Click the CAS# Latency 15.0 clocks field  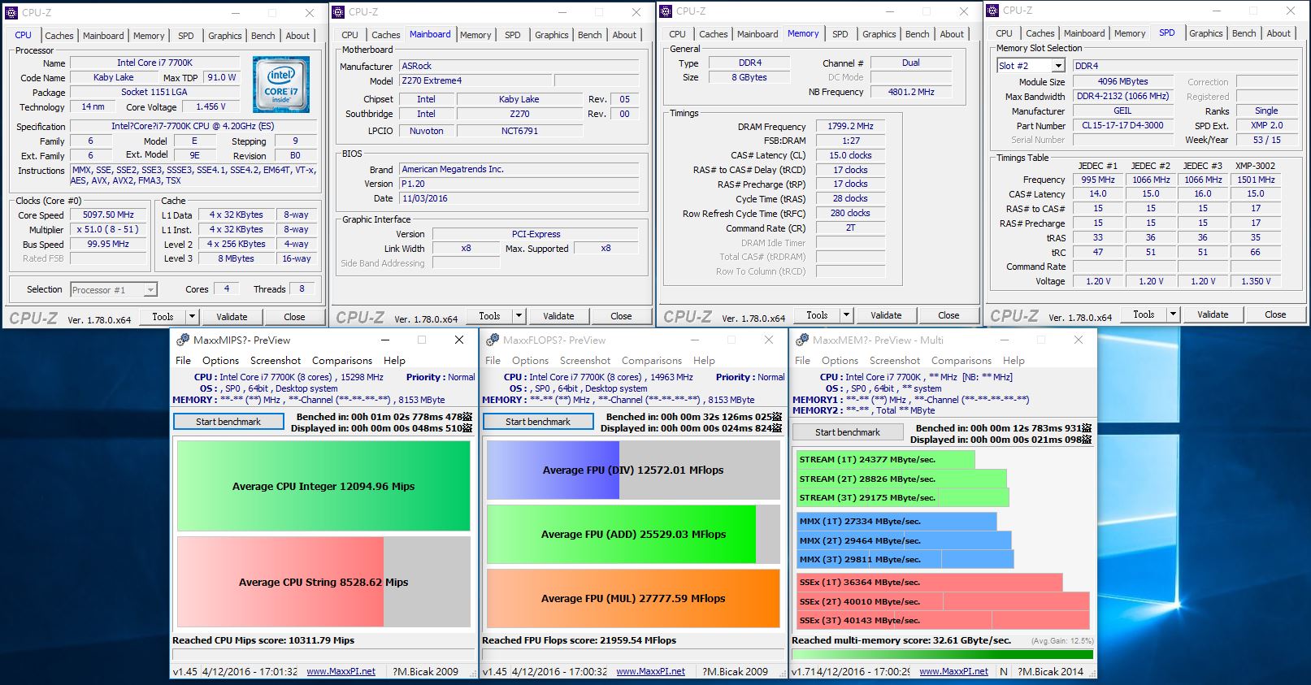coord(850,155)
